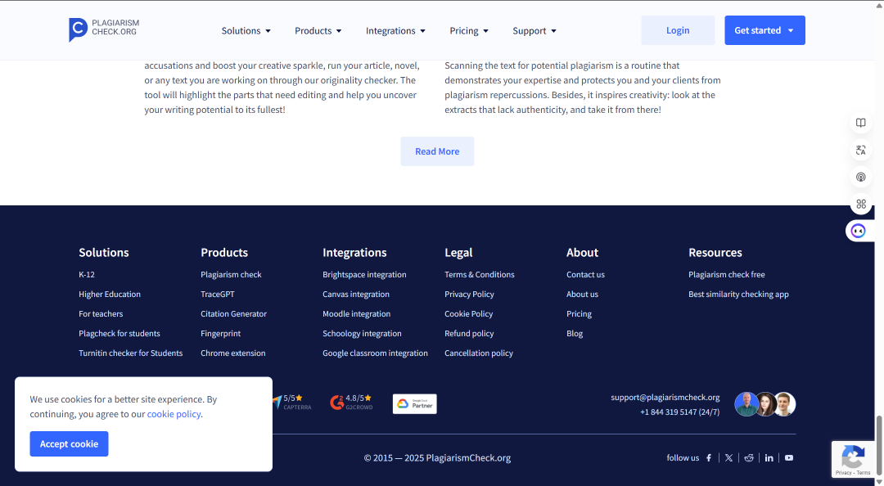Click the support@plagiarismcheck.org email
The width and height of the screenshot is (884, 486).
click(665, 398)
